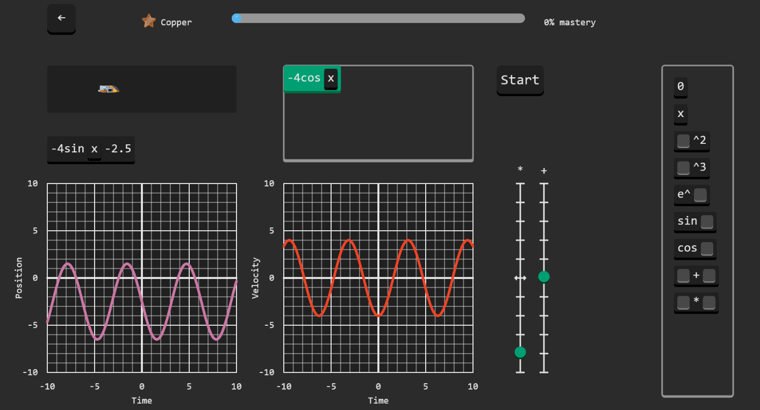This screenshot has height=410, width=760.
Task: Click the add slider's green handle
Action: pyautogui.click(x=544, y=277)
